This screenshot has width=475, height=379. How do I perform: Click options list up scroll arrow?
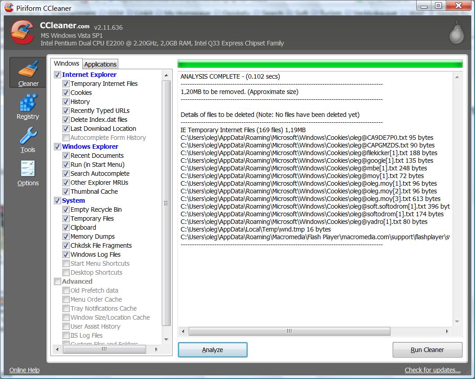pyautogui.click(x=166, y=75)
